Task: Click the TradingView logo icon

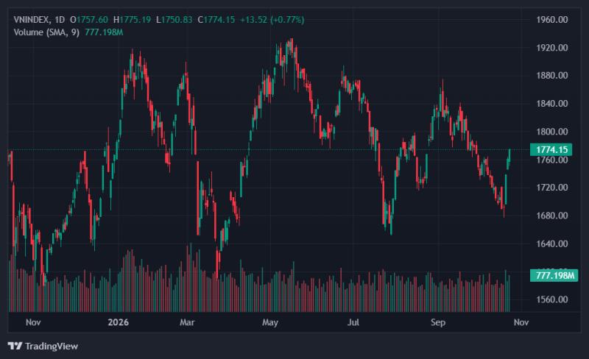Action: [15, 346]
